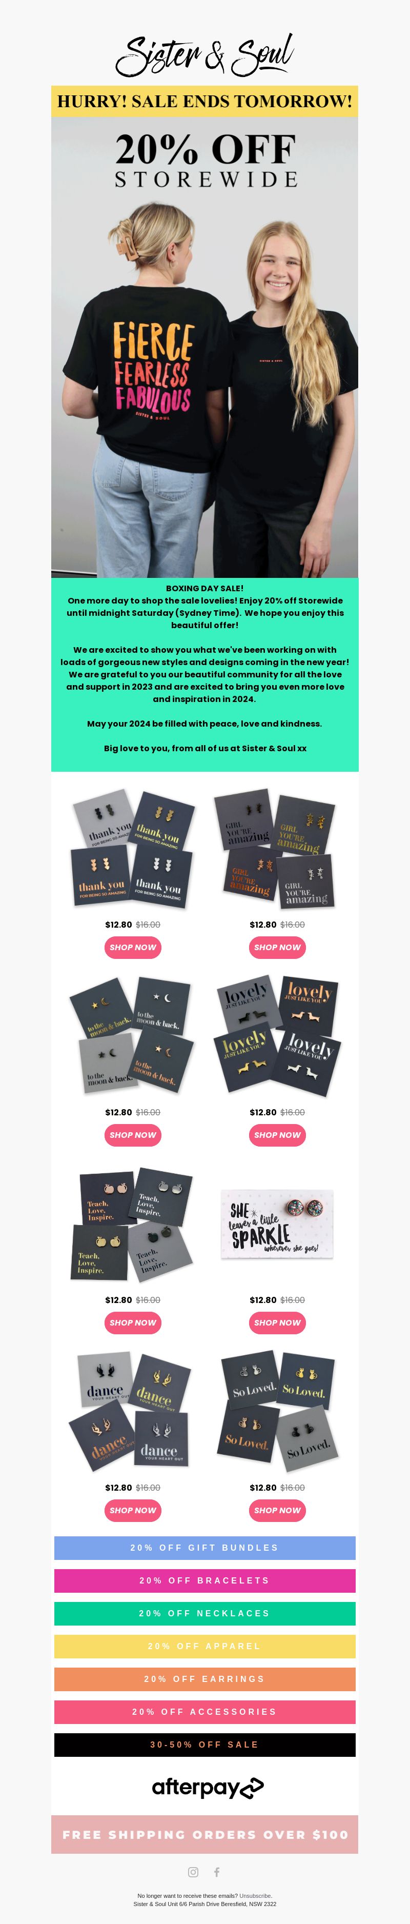Screen dimensions: 410x1924
Task: Open the Facebook icon in footer
Action: (x=217, y=1872)
